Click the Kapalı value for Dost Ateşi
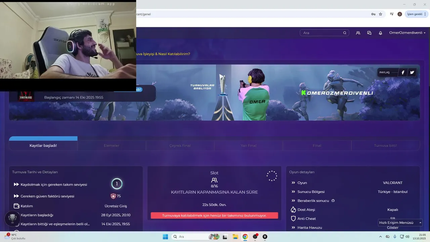This screenshot has height=242, width=430. click(392, 210)
